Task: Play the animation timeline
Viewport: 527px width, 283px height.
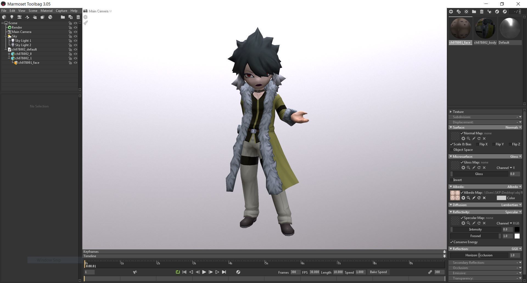Action: click(204, 272)
